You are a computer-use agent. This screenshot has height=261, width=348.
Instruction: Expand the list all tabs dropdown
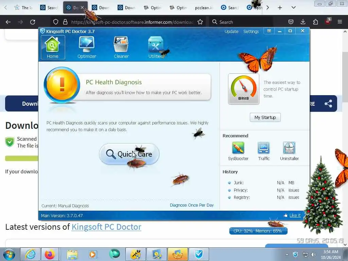(x=293, y=7)
